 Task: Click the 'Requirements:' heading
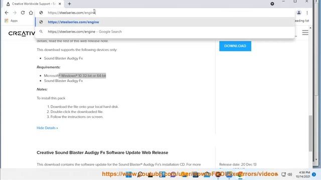coord(49,67)
